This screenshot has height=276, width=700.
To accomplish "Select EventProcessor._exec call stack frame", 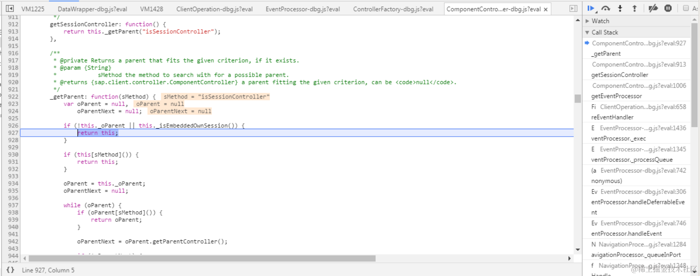I will 637,133.
